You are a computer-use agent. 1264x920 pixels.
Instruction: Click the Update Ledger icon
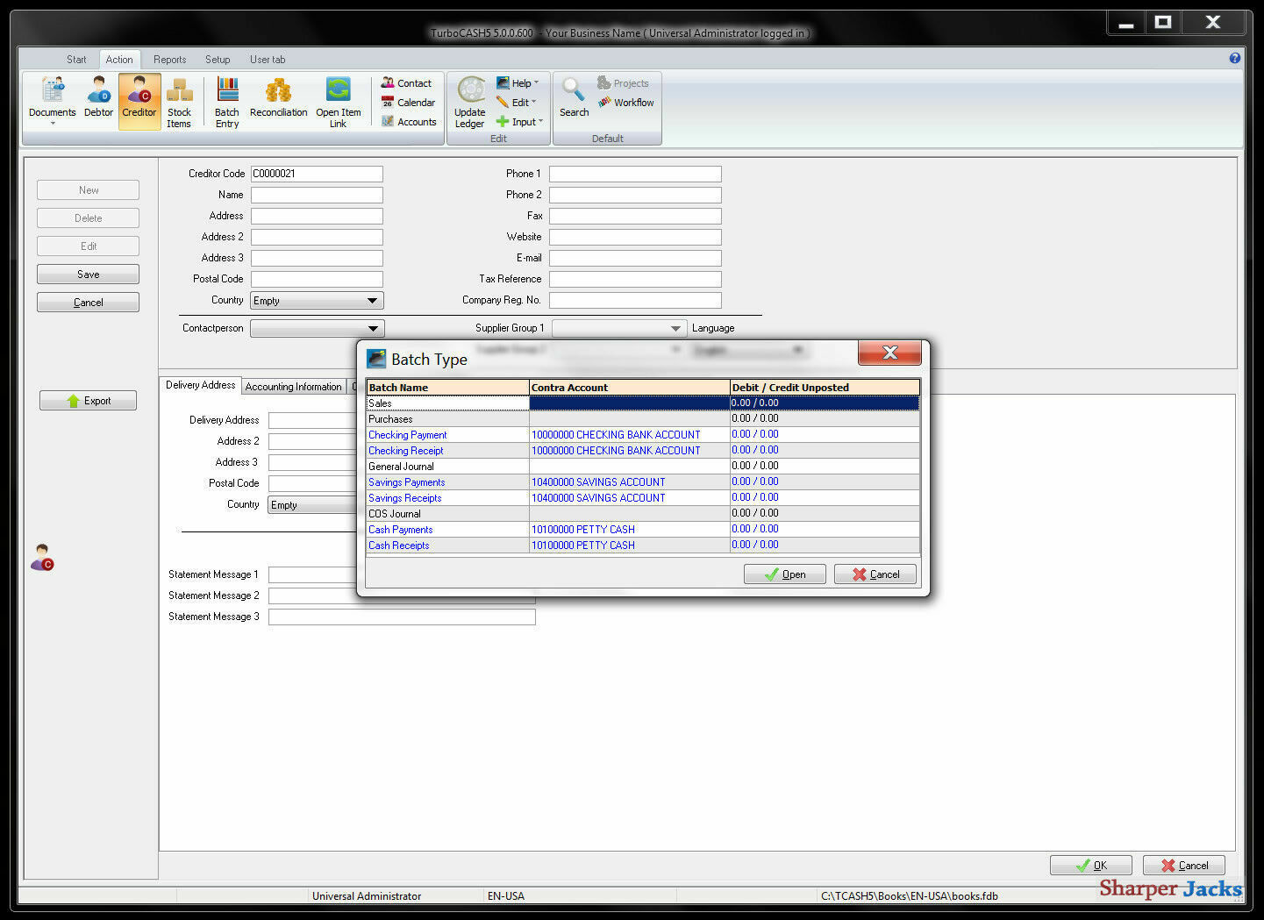pyautogui.click(x=470, y=103)
